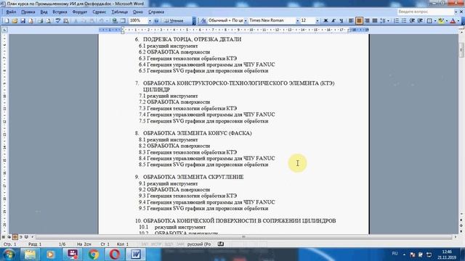Apply font color red A
465x261 pixels.
[x=453, y=21]
